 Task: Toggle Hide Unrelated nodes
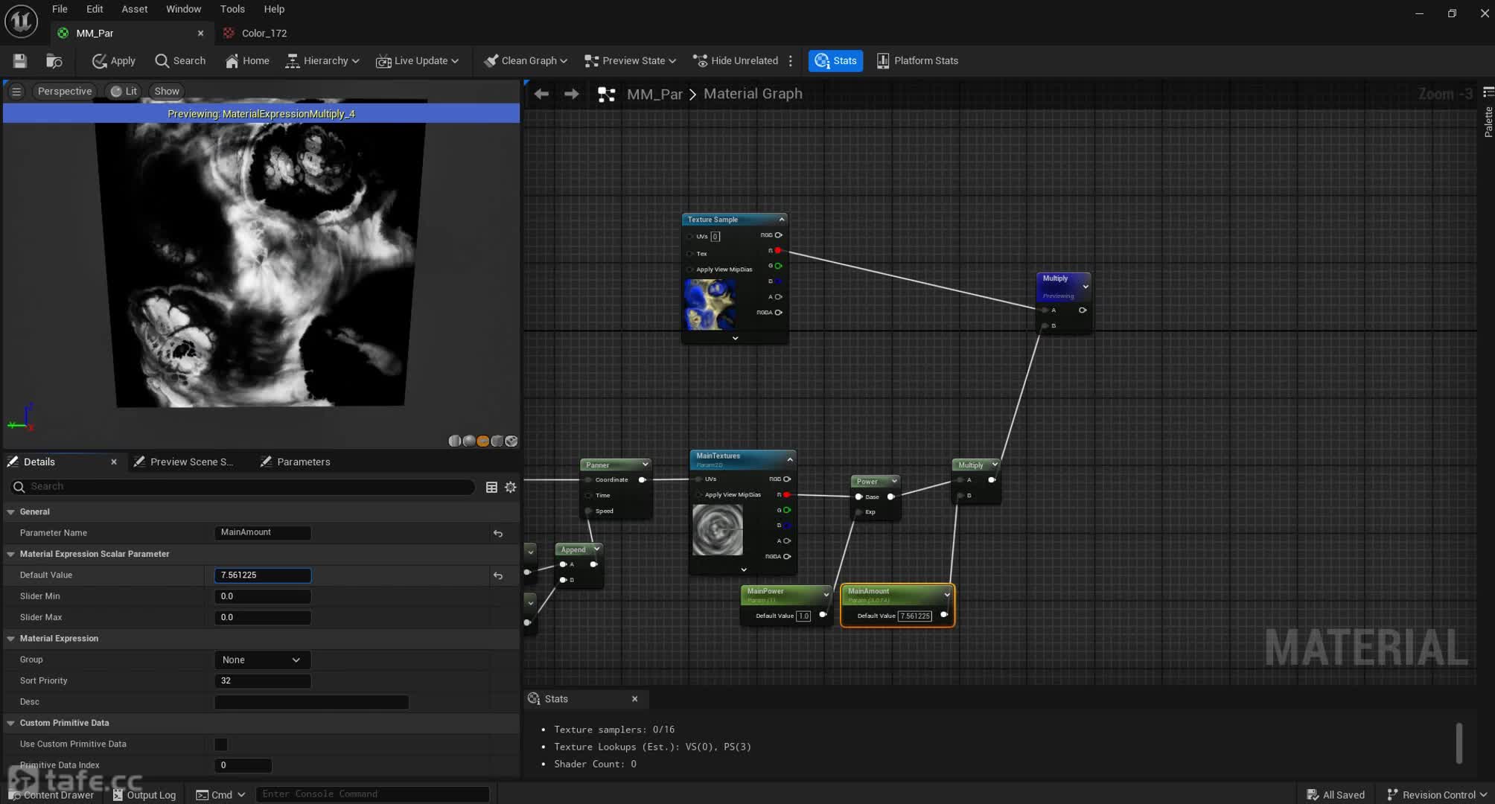(736, 60)
